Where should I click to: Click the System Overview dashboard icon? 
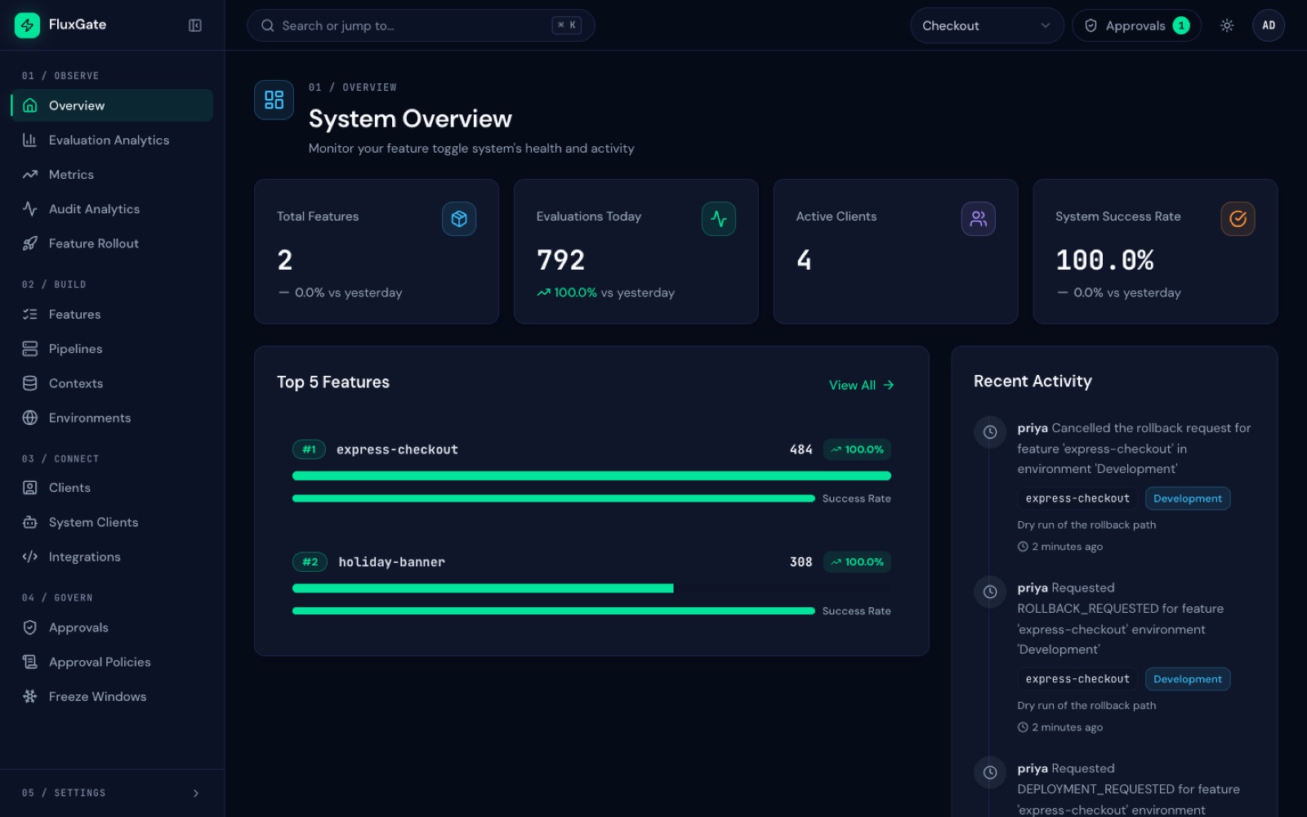274,100
